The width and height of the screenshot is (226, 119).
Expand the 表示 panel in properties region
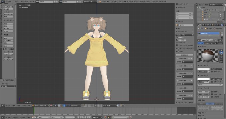178,29
